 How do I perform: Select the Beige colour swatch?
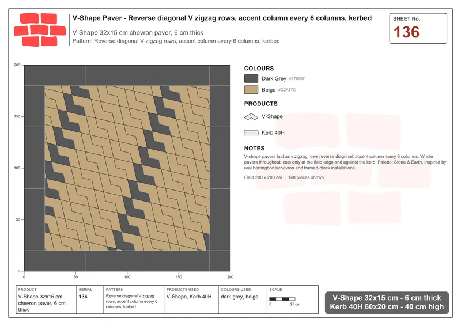(x=251, y=90)
